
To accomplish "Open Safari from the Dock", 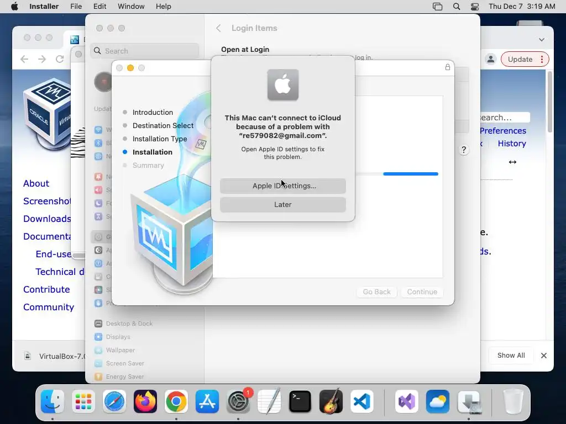I will pos(114,401).
